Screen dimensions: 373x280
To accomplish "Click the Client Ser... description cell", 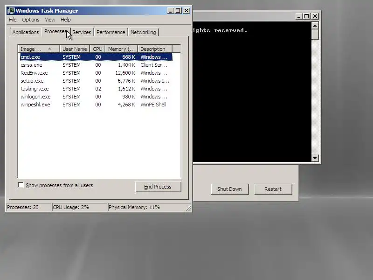I will pos(154,65).
